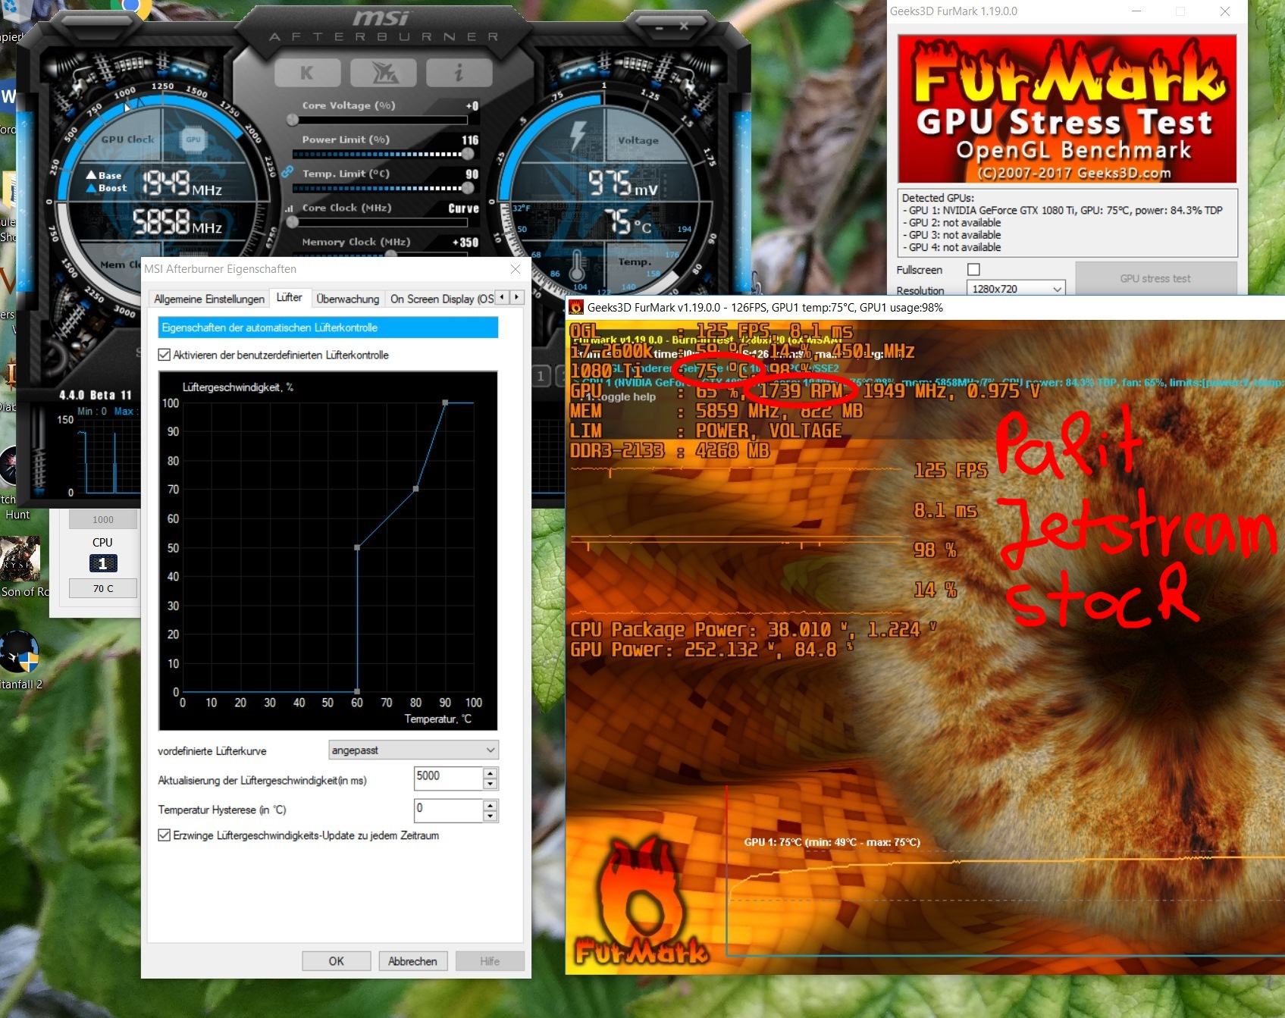The image size is (1285, 1018).
Task: Click the OK button in Eigenschaften dialog
Action: (336, 961)
